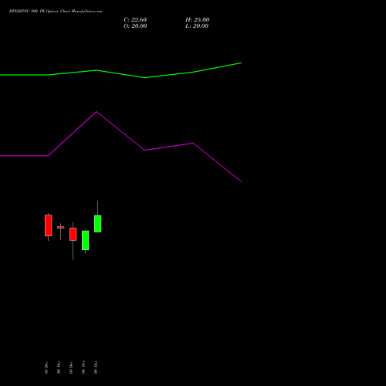Click the '01 Dec' date axis label
The height and width of the screenshot is (386, 386).
click(x=46, y=367)
